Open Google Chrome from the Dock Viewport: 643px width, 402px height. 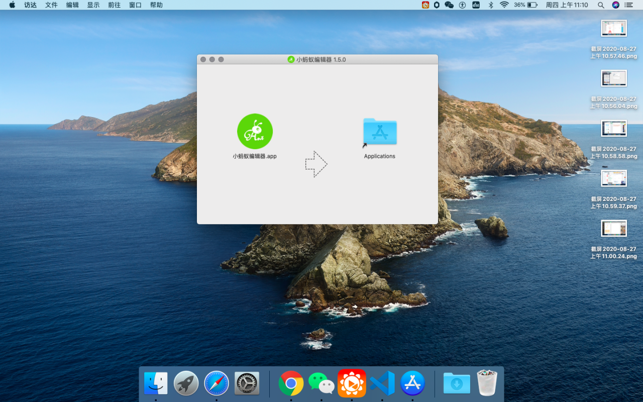291,383
